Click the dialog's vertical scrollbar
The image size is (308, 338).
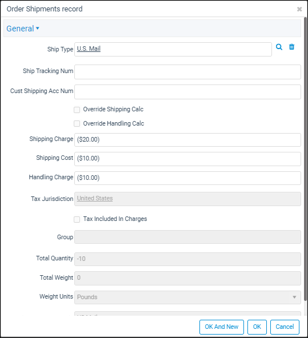pyautogui.click(x=305, y=159)
